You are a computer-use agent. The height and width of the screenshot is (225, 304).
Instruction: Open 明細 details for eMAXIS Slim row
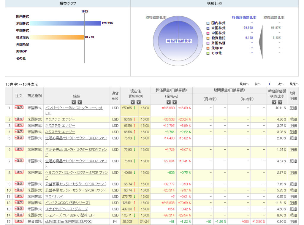pyautogui.click(x=293, y=221)
